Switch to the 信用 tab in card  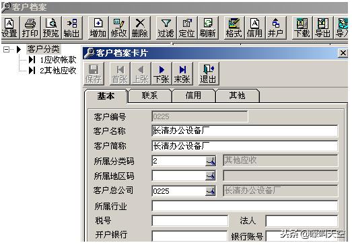tap(193, 96)
